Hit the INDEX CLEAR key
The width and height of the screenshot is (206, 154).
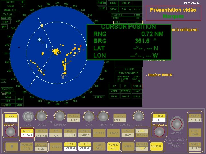click(x=71, y=146)
